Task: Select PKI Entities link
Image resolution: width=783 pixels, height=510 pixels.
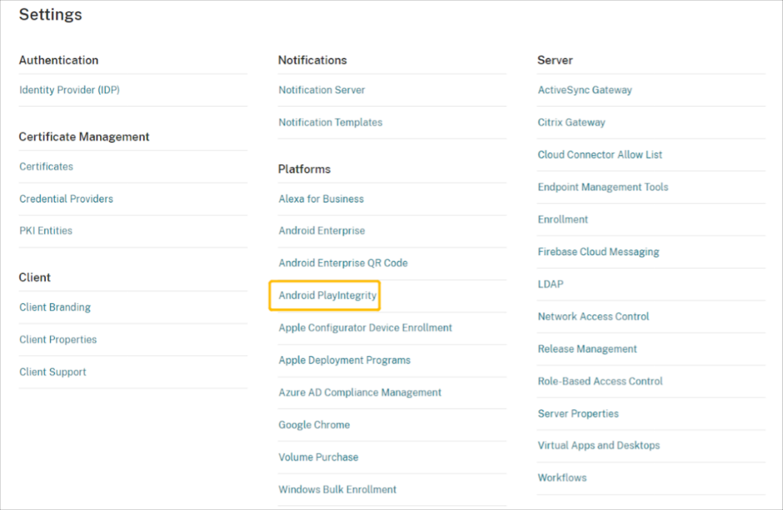Action: point(46,231)
